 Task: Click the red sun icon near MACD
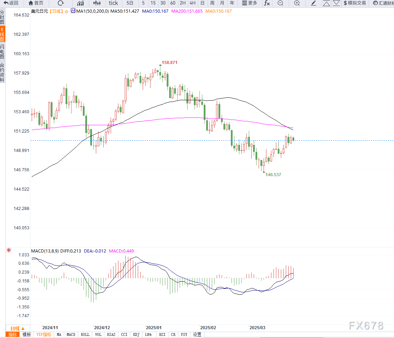[9, 250]
